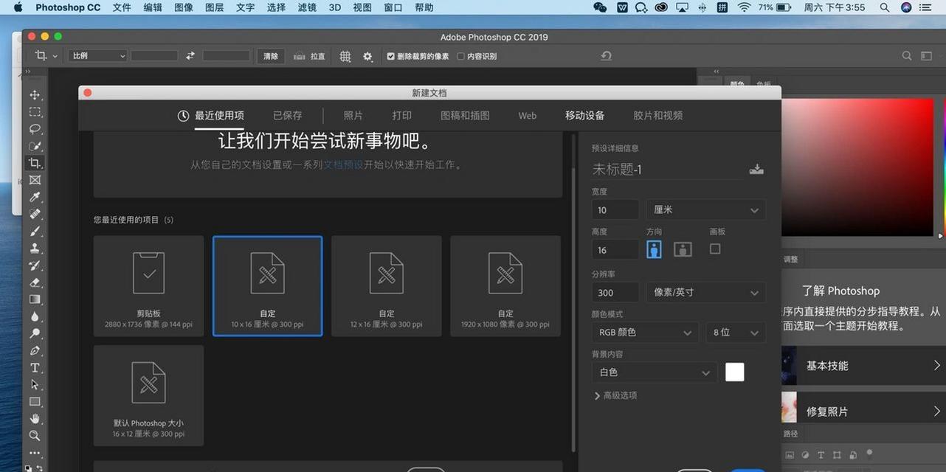Select the Type tool
The width and height of the screenshot is (946, 472).
(x=35, y=367)
